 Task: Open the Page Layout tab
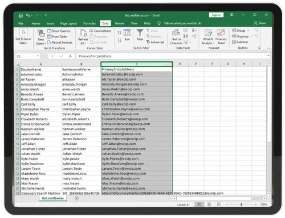(x=68, y=23)
